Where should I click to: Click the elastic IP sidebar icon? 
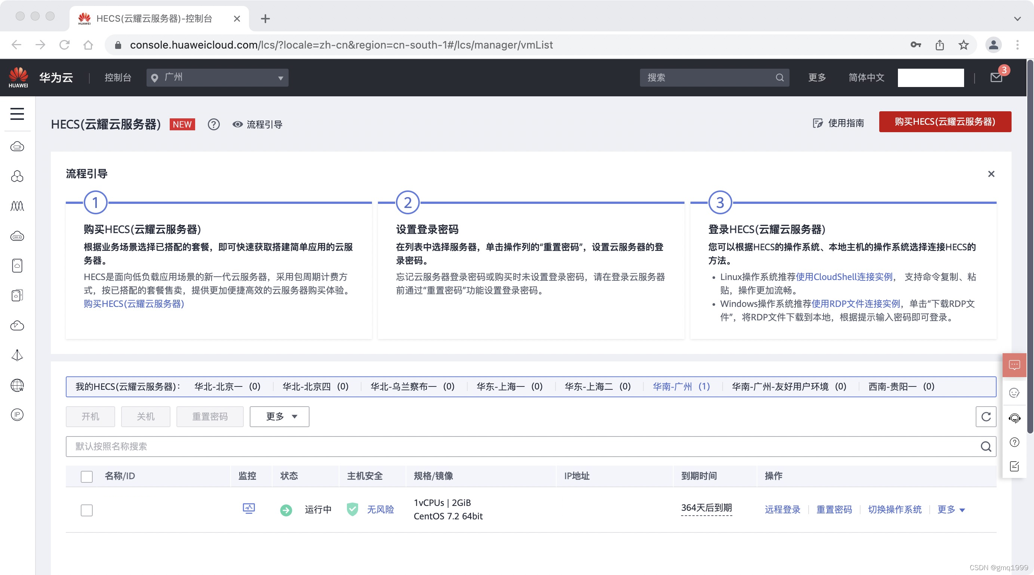pyautogui.click(x=17, y=414)
